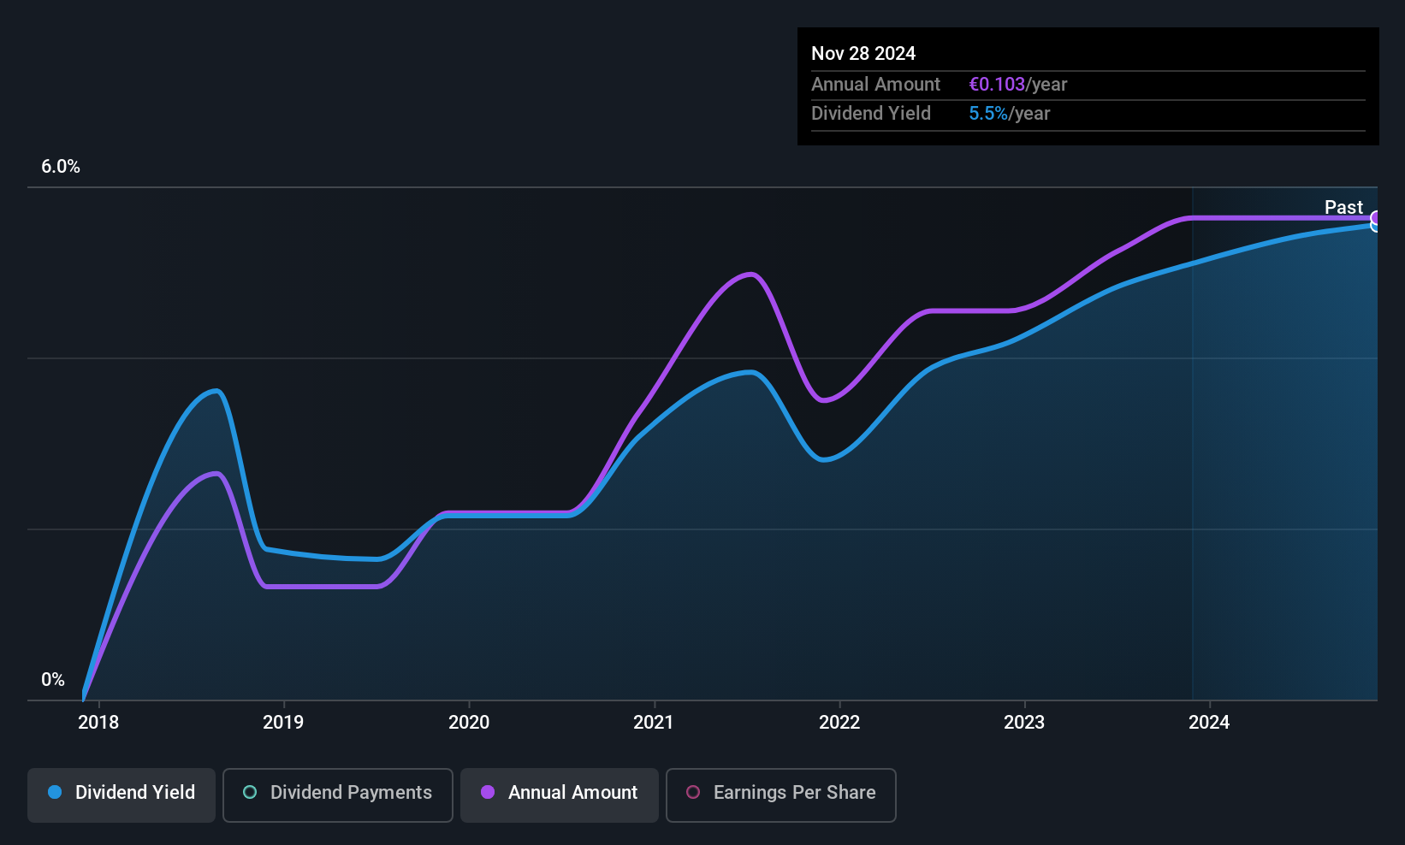Click the pink Earnings Per Share circle
Screen dimensions: 1405x845
693,792
